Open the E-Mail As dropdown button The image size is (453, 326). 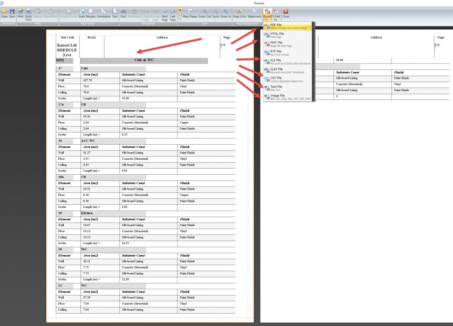point(276,14)
